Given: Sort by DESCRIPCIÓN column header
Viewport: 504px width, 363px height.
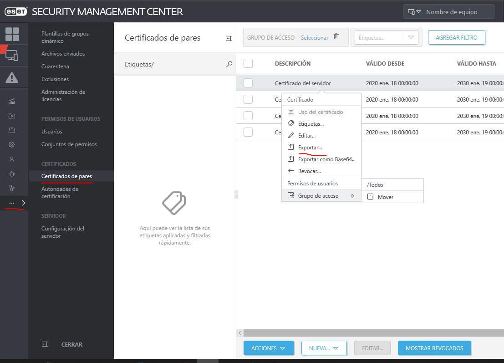Looking at the screenshot, I should coord(292,64).
